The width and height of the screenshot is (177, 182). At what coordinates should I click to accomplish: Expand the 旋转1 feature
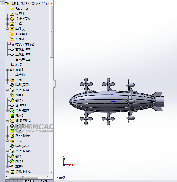(7, 70)
